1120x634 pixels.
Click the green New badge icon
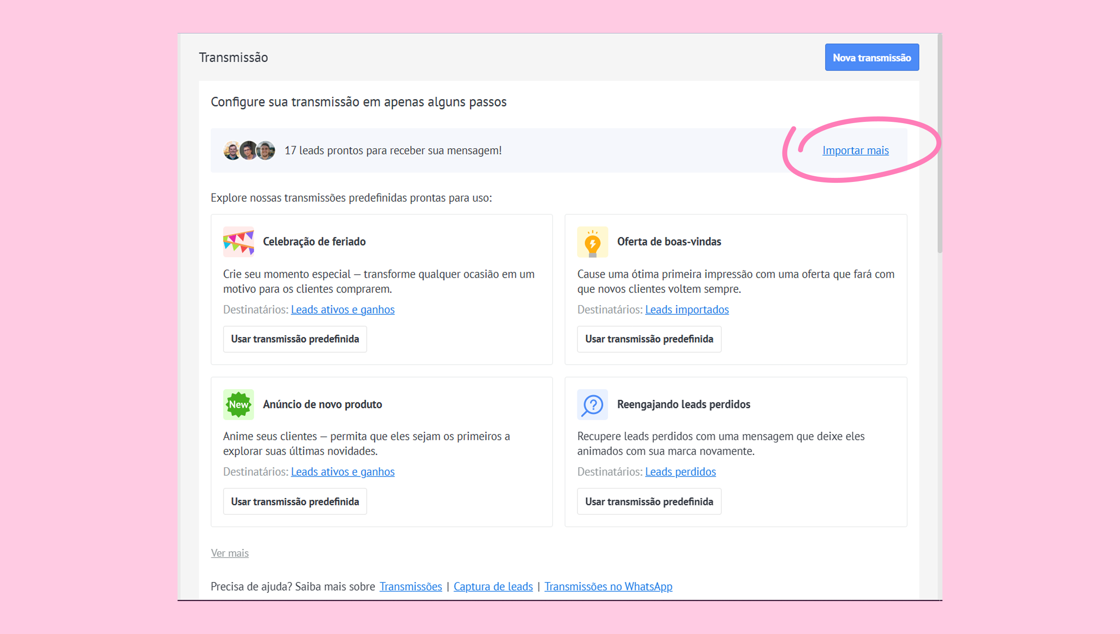(238, 405)
